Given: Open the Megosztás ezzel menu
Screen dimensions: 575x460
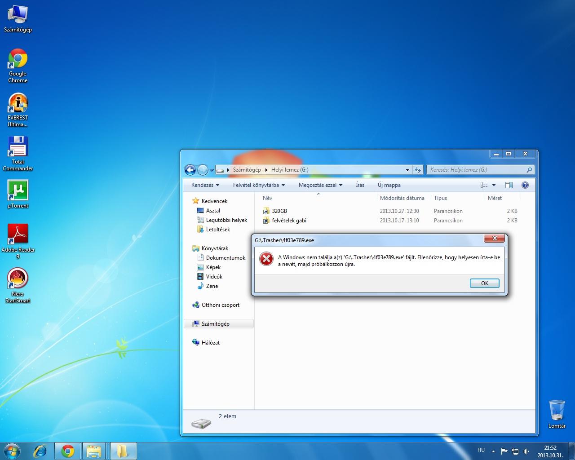Looking at the screenshot, I should (320, 185).
